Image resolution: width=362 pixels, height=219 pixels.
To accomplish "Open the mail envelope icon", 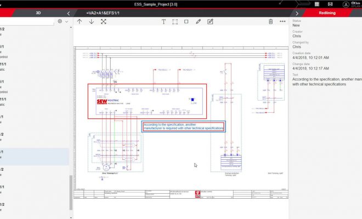I will (x=330, y=4).
